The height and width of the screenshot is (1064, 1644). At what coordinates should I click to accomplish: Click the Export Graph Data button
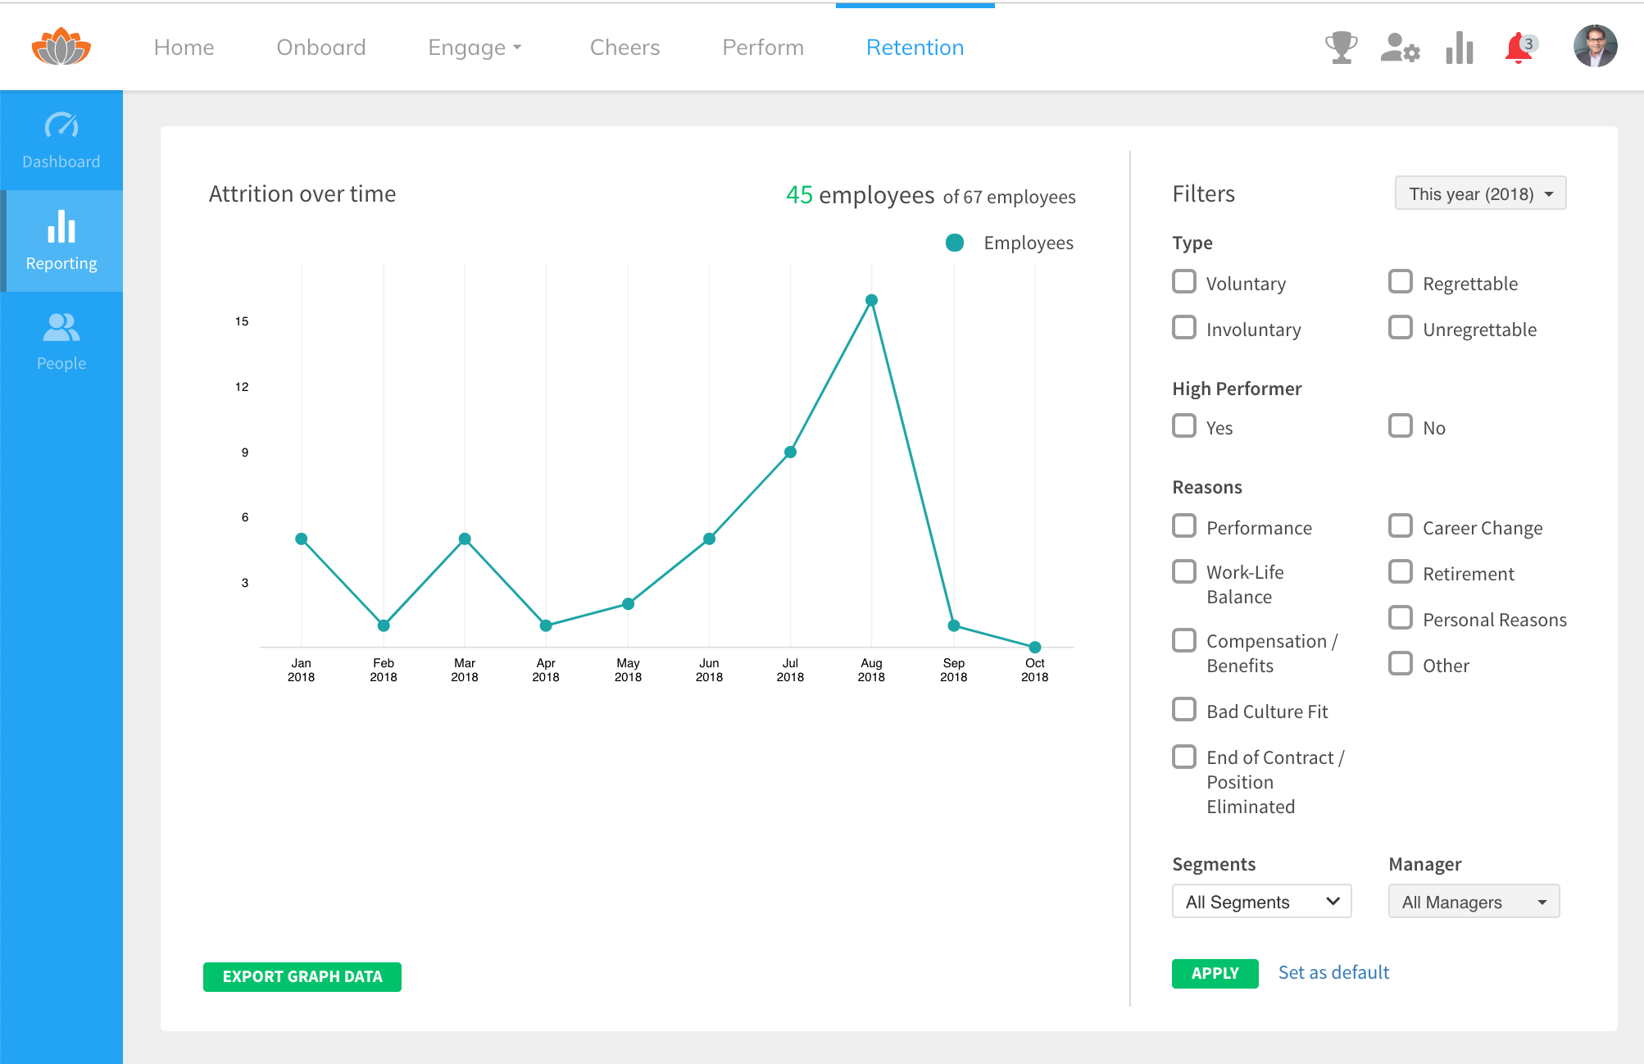point(302,976)
